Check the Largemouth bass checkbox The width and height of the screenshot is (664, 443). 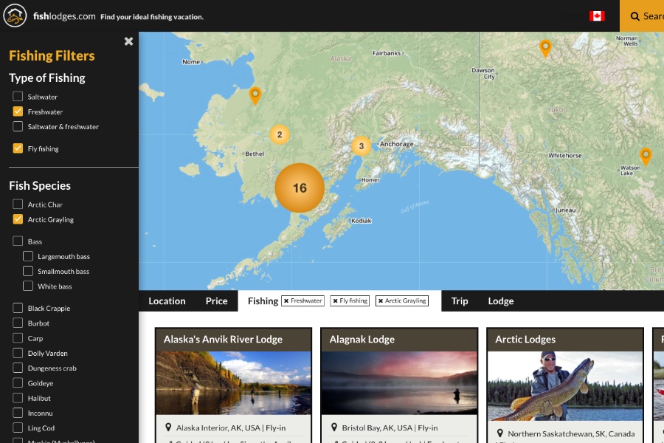pos(28,256)
